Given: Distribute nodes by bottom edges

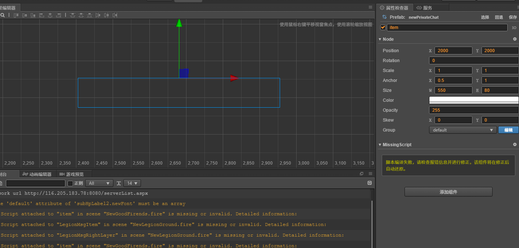Looking at the screenshot, I should coord(90,15).
